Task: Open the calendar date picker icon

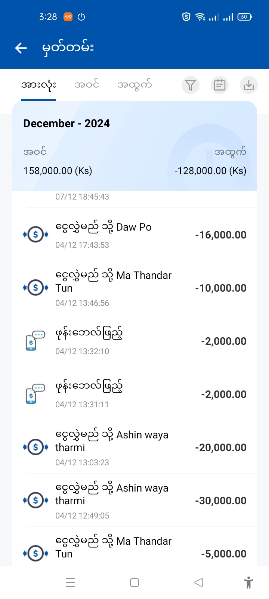Action: coord(220,85)
